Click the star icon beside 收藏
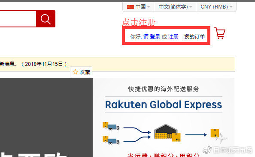This screenshot has height=157, width=255. 75,72
